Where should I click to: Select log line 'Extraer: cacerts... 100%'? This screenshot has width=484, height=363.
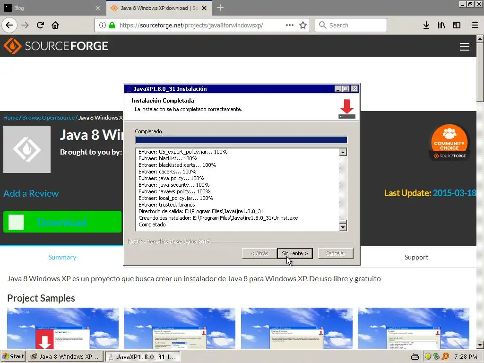167,172
